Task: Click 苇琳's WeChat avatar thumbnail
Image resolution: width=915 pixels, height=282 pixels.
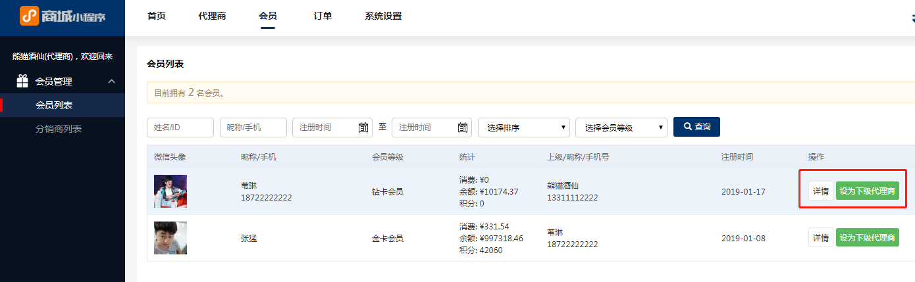Action: click(x=170, y=191)
